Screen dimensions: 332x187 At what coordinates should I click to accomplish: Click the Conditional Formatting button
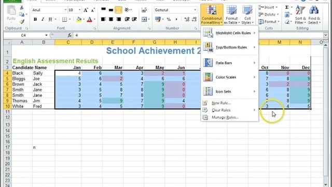pos(212,15)
